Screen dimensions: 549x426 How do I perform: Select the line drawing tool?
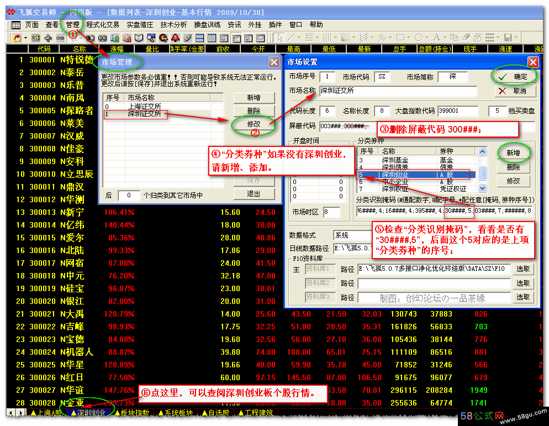tap(291, 38)
